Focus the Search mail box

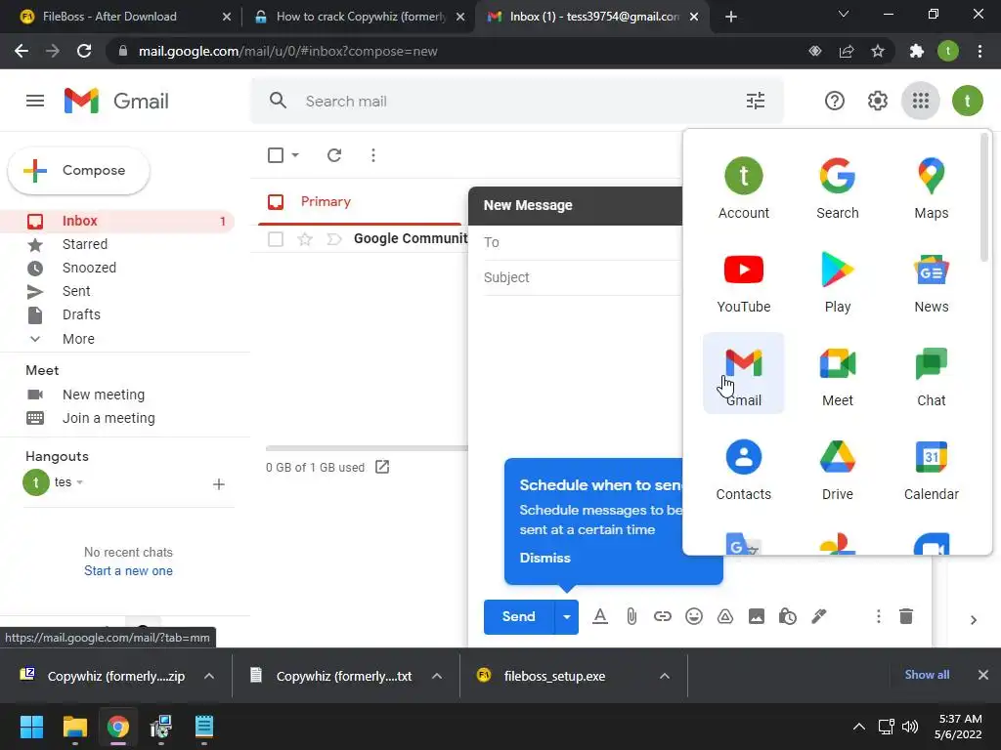tap(517, 101)
